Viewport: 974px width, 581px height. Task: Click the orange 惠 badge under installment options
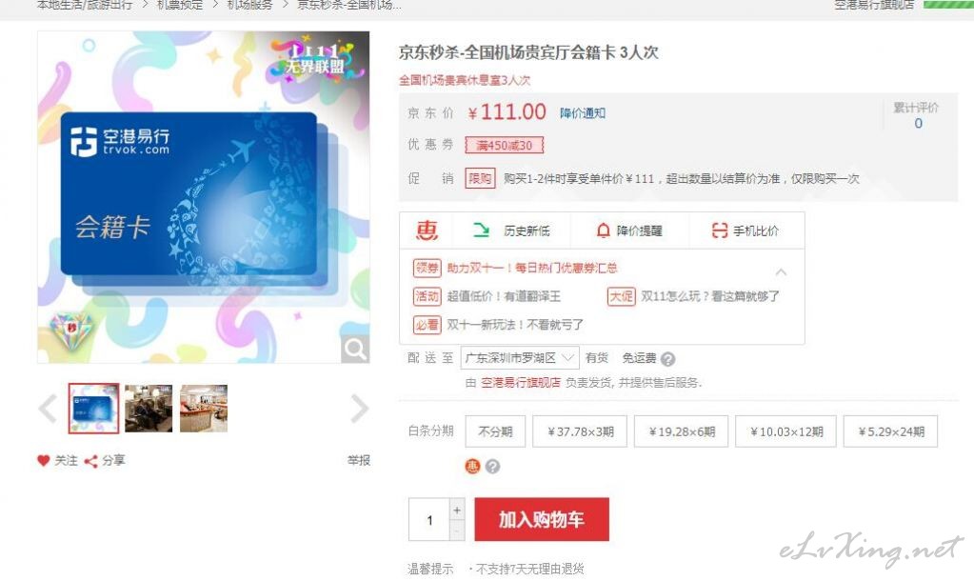[472, 466]
